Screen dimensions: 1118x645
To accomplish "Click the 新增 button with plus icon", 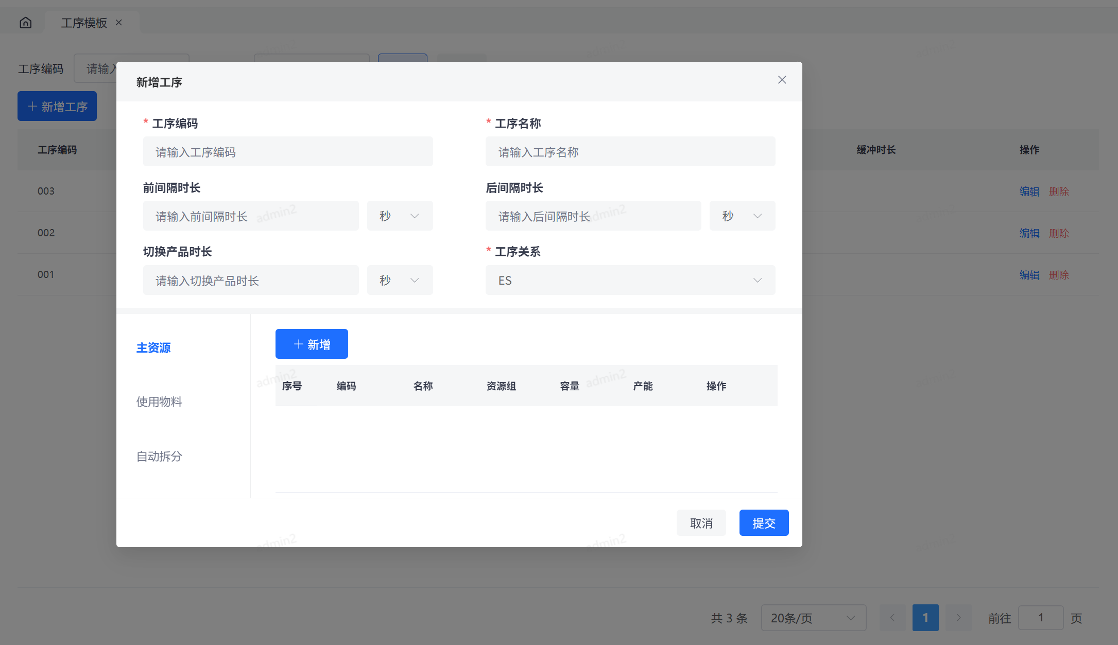I will [312, 344].
